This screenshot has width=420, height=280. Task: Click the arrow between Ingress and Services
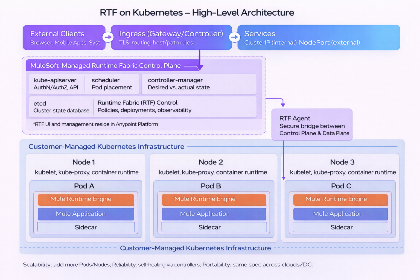click(x=235, y=37)
